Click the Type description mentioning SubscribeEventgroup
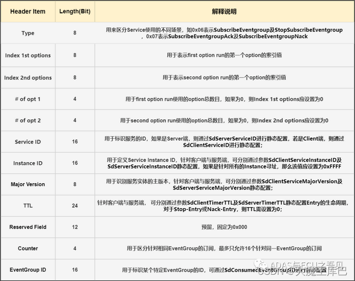This screenshot has height=281, width=355. click(224, 33)
